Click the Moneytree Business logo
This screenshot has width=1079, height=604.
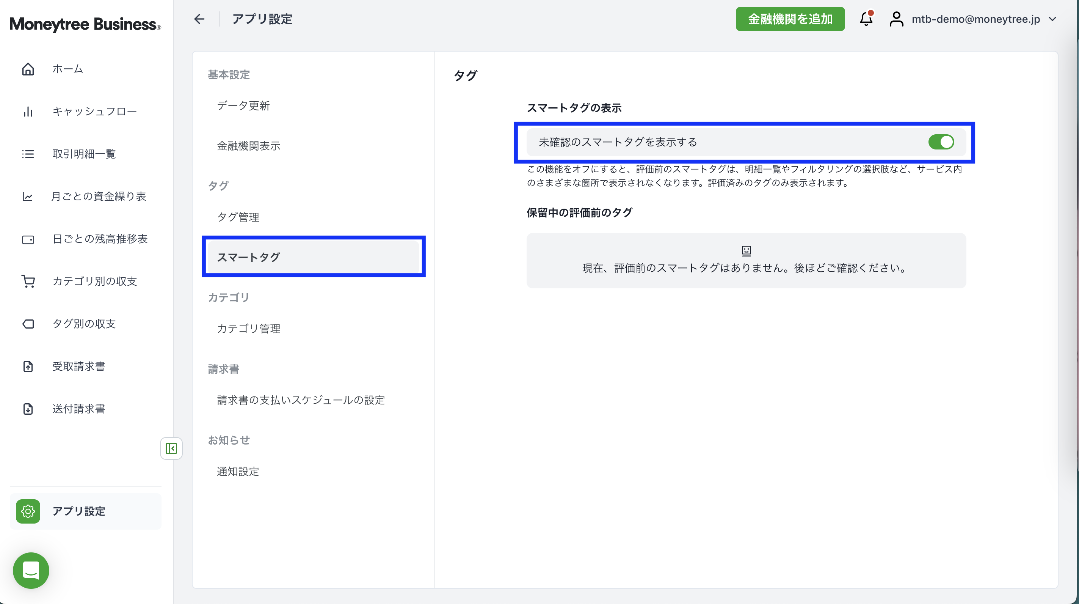85,24
